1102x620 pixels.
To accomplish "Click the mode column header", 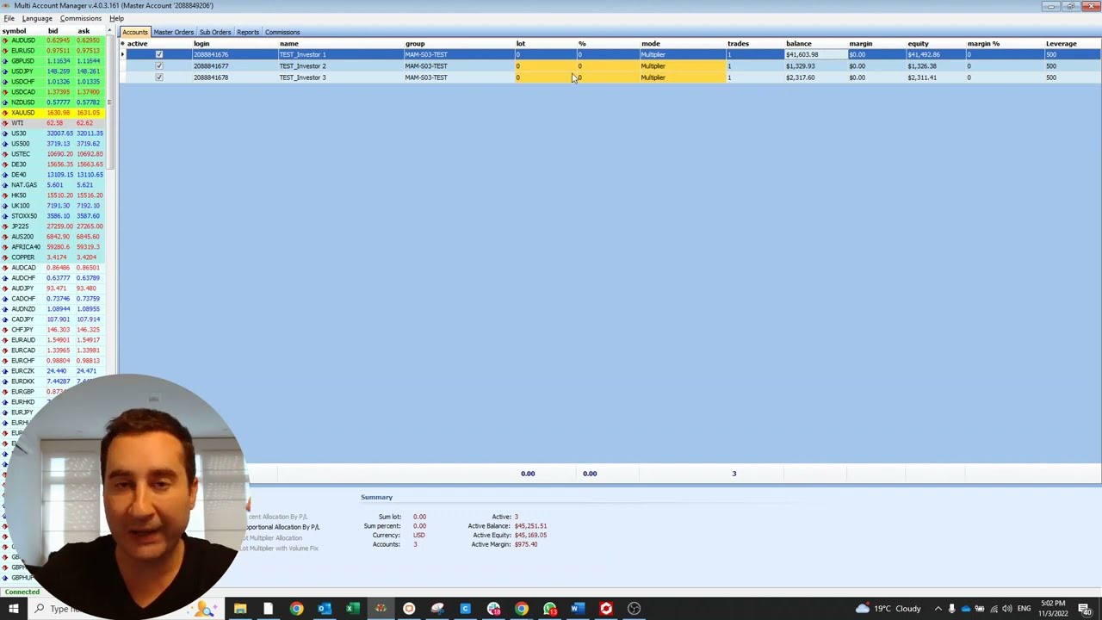I will click(650, 43).
